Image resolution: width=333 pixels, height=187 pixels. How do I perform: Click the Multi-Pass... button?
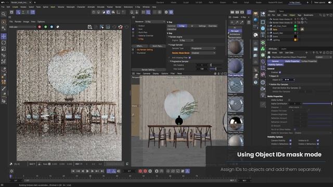157,46
